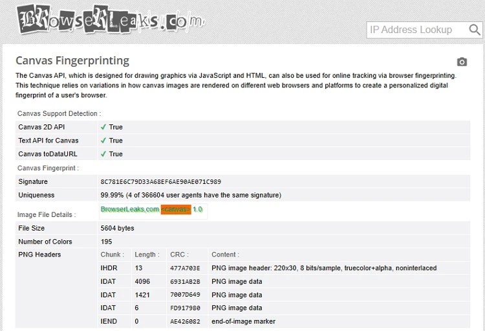The image size is (485, 331).
Task: Click the camera screenshot icon
Action: click(x=462, y=62)
